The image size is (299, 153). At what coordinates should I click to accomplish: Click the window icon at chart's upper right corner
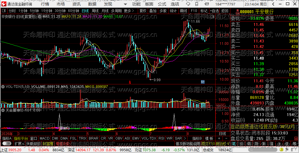213,17
